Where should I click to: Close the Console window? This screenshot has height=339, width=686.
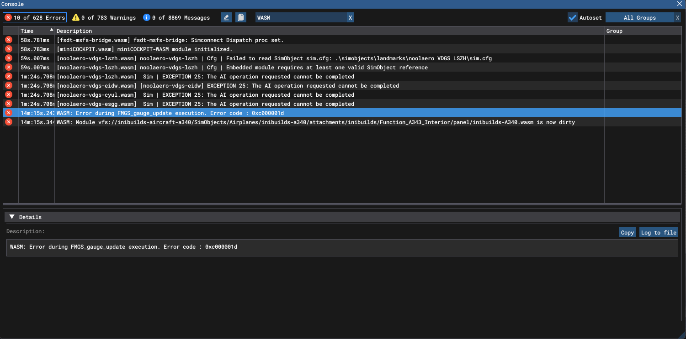coord(680,4)
